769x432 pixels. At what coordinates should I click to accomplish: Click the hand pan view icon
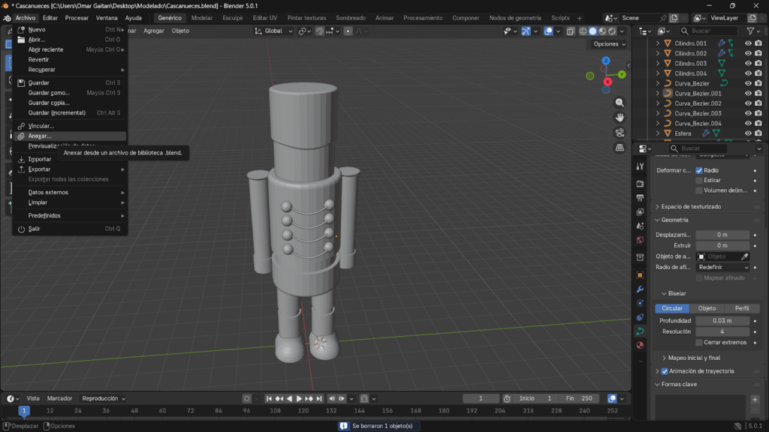(x=620, y=118)
